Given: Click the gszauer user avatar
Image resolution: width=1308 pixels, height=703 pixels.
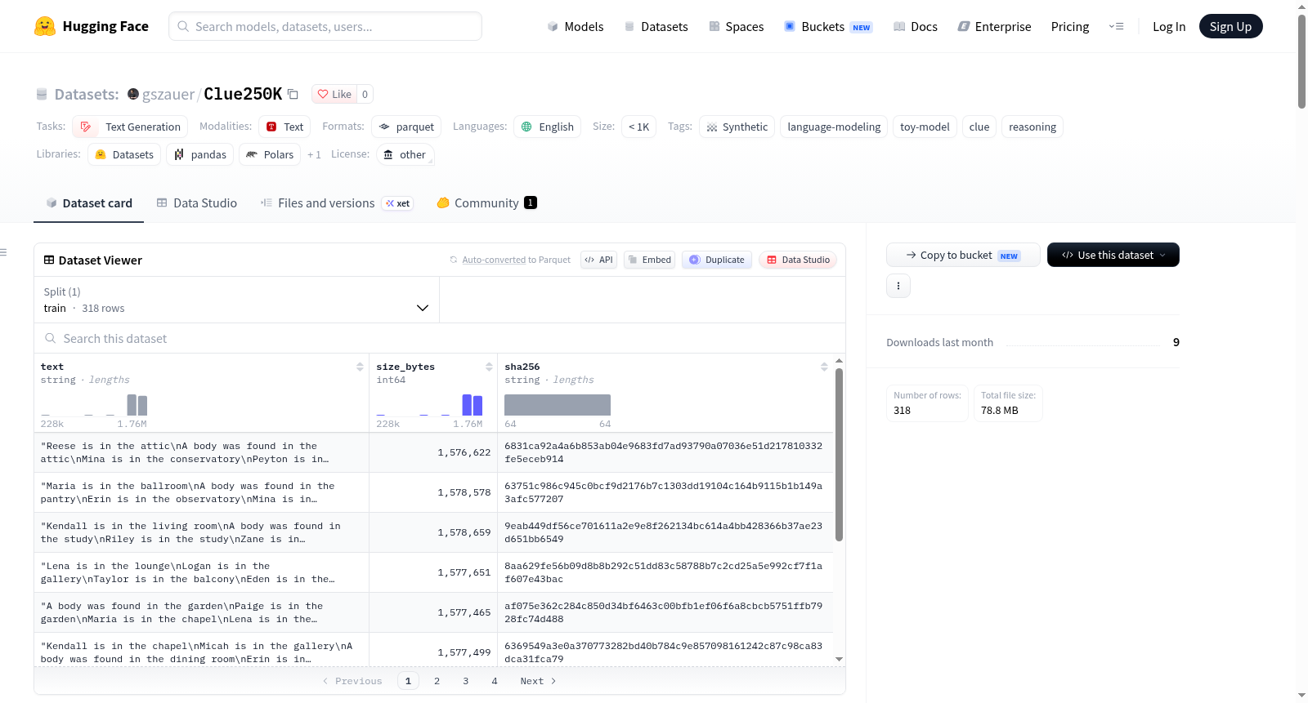Looking at the screenshot, I should [133, 94].
